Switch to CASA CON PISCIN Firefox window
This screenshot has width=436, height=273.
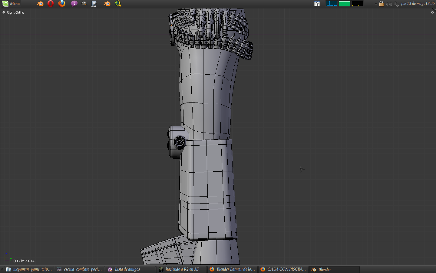[x=283, y=269]
